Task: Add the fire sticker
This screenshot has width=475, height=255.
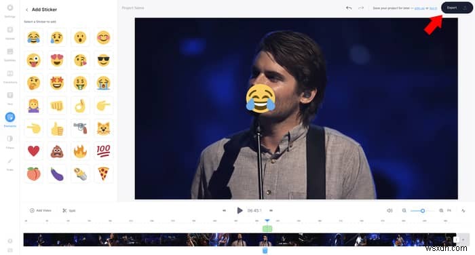Action: (80, 151)
